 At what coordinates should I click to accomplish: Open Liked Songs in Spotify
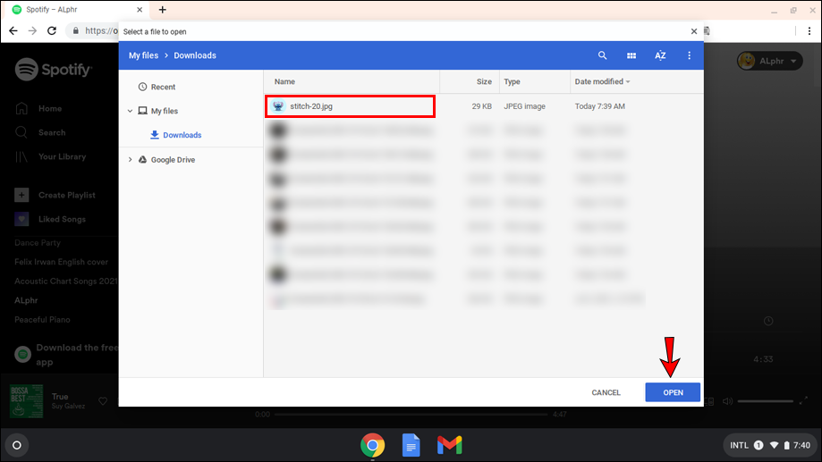(50, 219)
